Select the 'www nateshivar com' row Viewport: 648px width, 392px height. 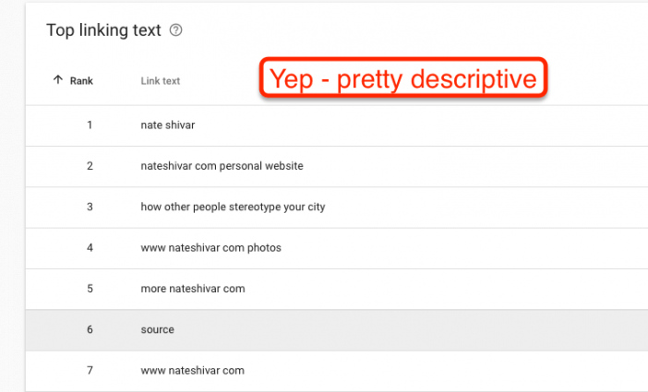(337, 371)
